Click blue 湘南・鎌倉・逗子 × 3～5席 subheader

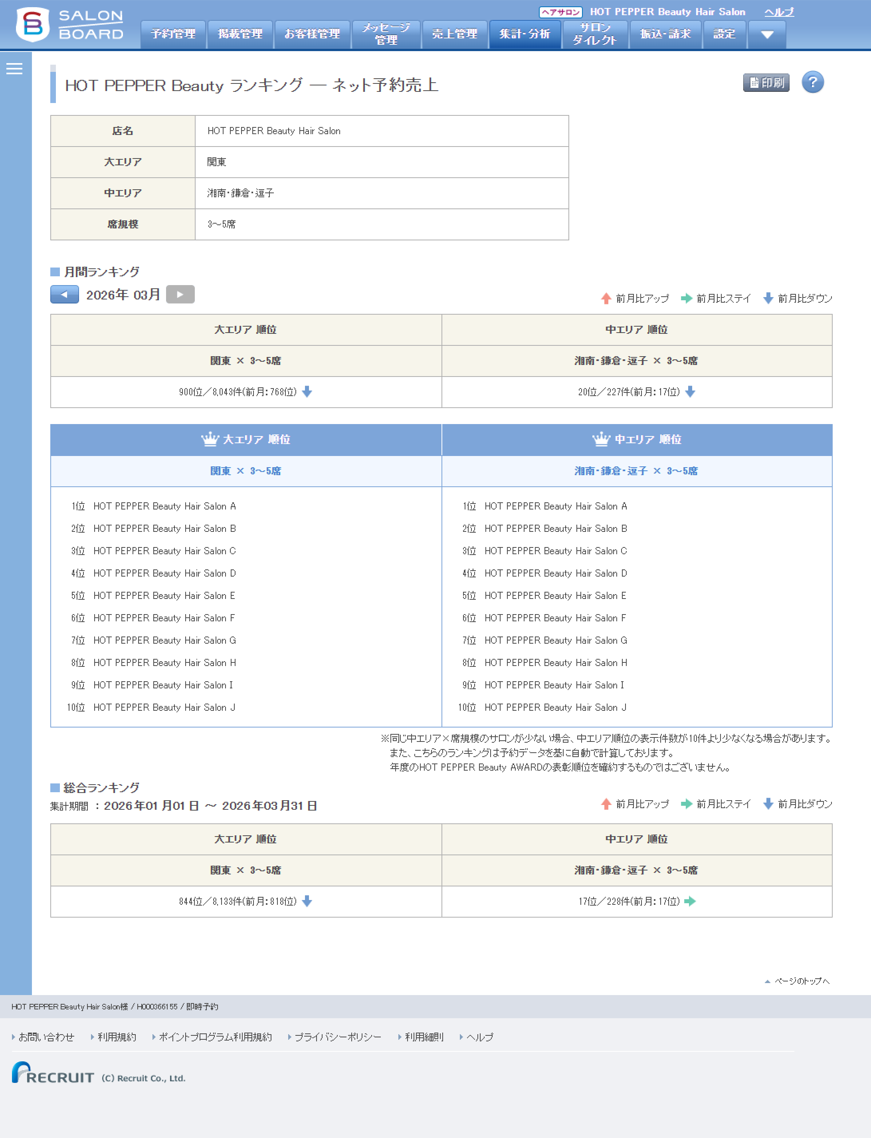tap(636, 471)
